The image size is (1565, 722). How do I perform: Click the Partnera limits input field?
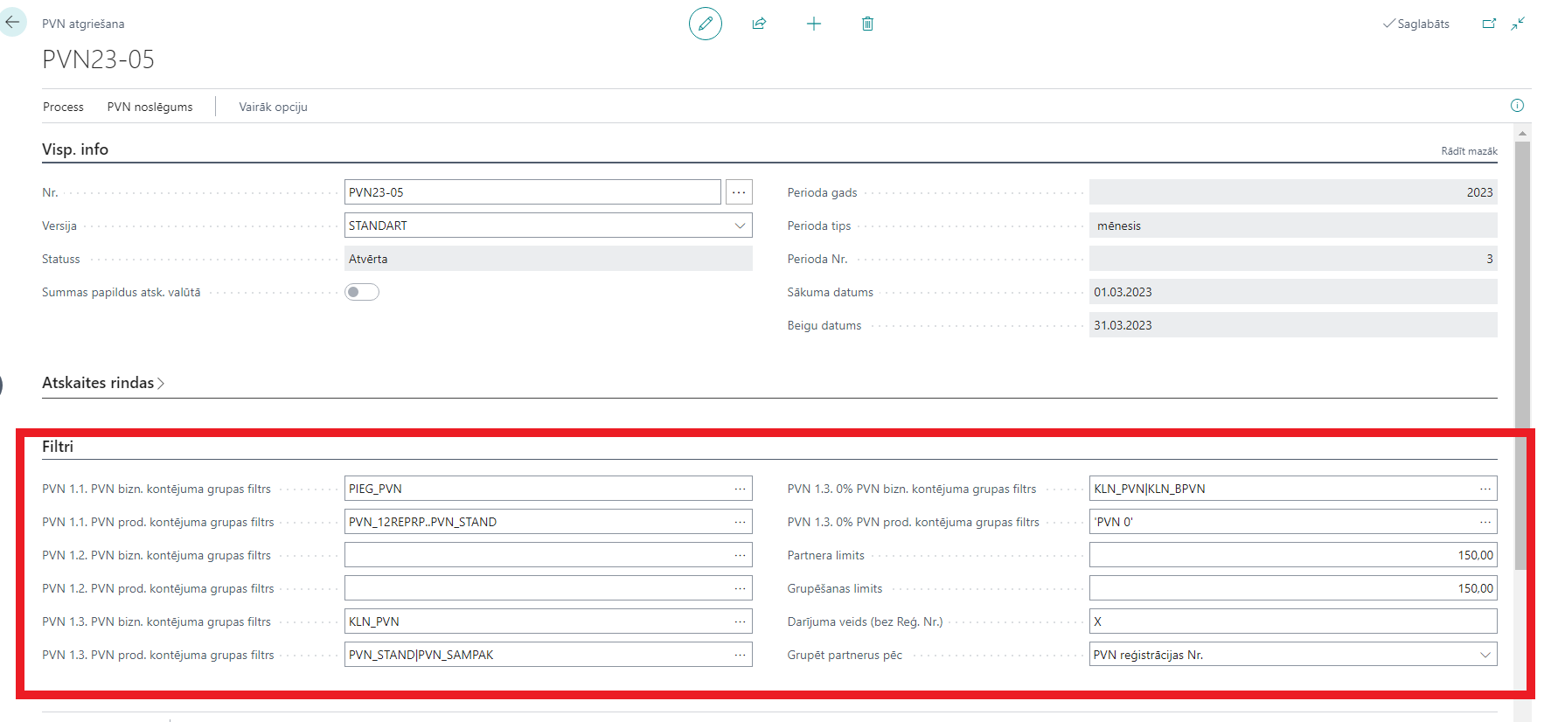coord(1292,555)
